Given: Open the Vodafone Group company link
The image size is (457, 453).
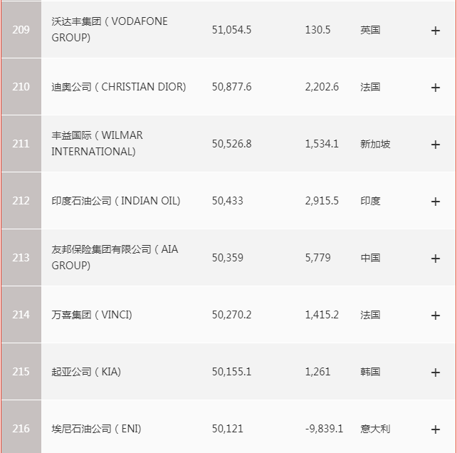Looking at the screenshot, I should point(110,29).
